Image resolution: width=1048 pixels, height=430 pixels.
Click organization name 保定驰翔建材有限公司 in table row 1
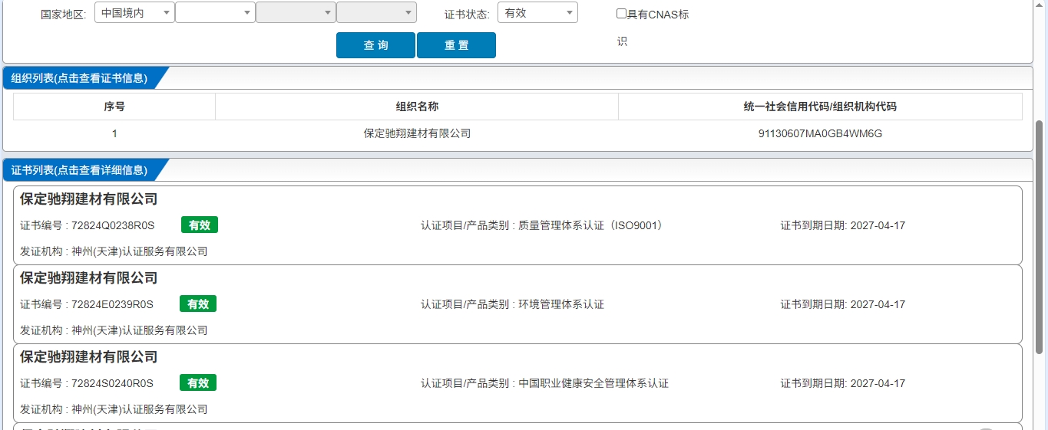point(417,133)
